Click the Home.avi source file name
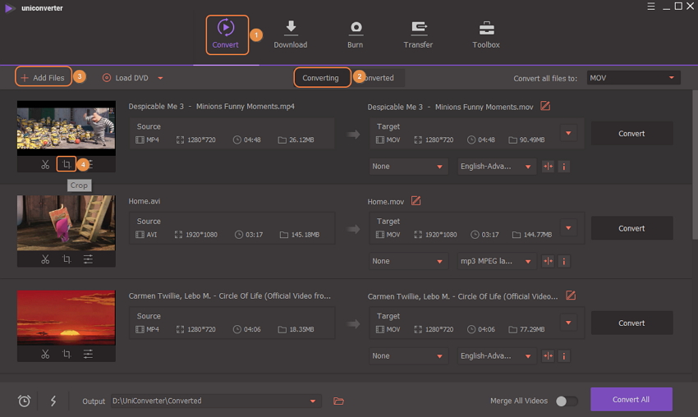Image resolution: width=698 pixels, height=417 pixels. point(145,201)
